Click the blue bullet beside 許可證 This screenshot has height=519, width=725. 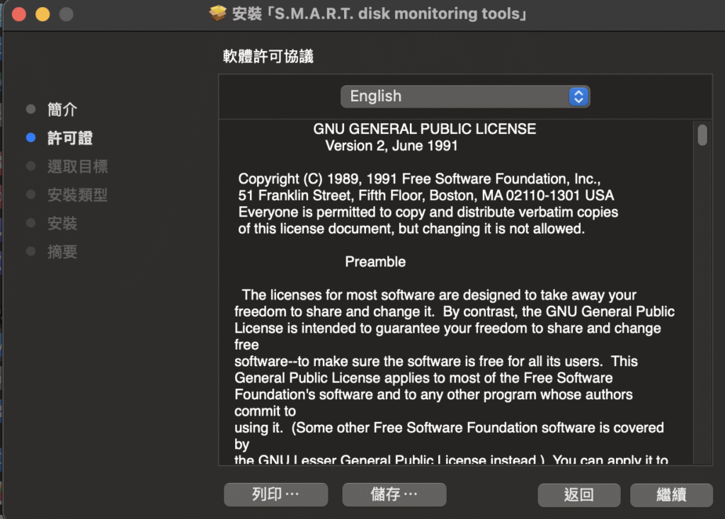(30, 138)
